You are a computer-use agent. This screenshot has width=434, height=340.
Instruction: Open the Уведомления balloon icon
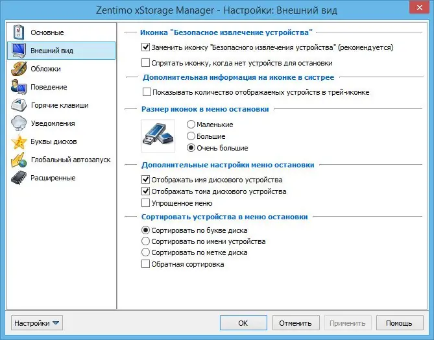point(18,123)
